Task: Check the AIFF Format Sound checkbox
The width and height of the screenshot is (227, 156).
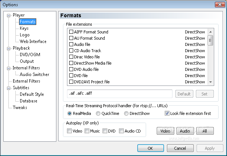Action: tap(71, 32)
